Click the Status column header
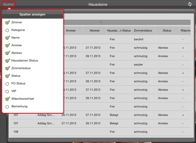The height and width of the screenshot is (143, 196). [x=167, y=31]
